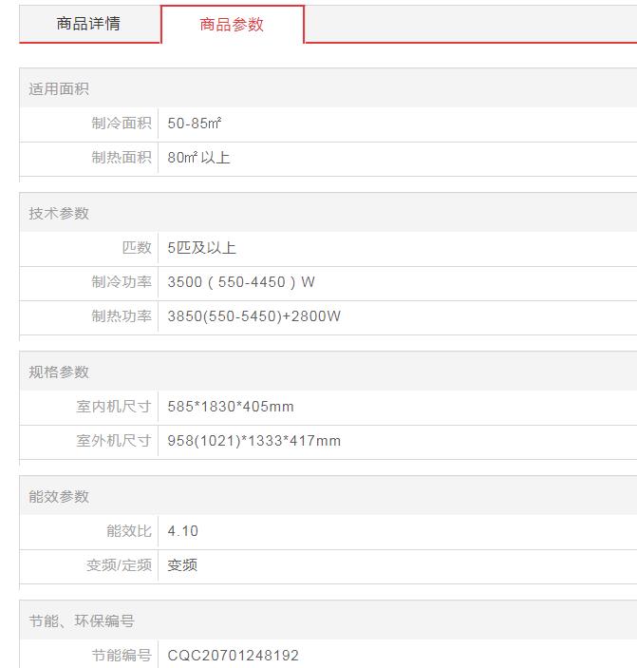Select the 5匹及以上 value

(201, 248)
